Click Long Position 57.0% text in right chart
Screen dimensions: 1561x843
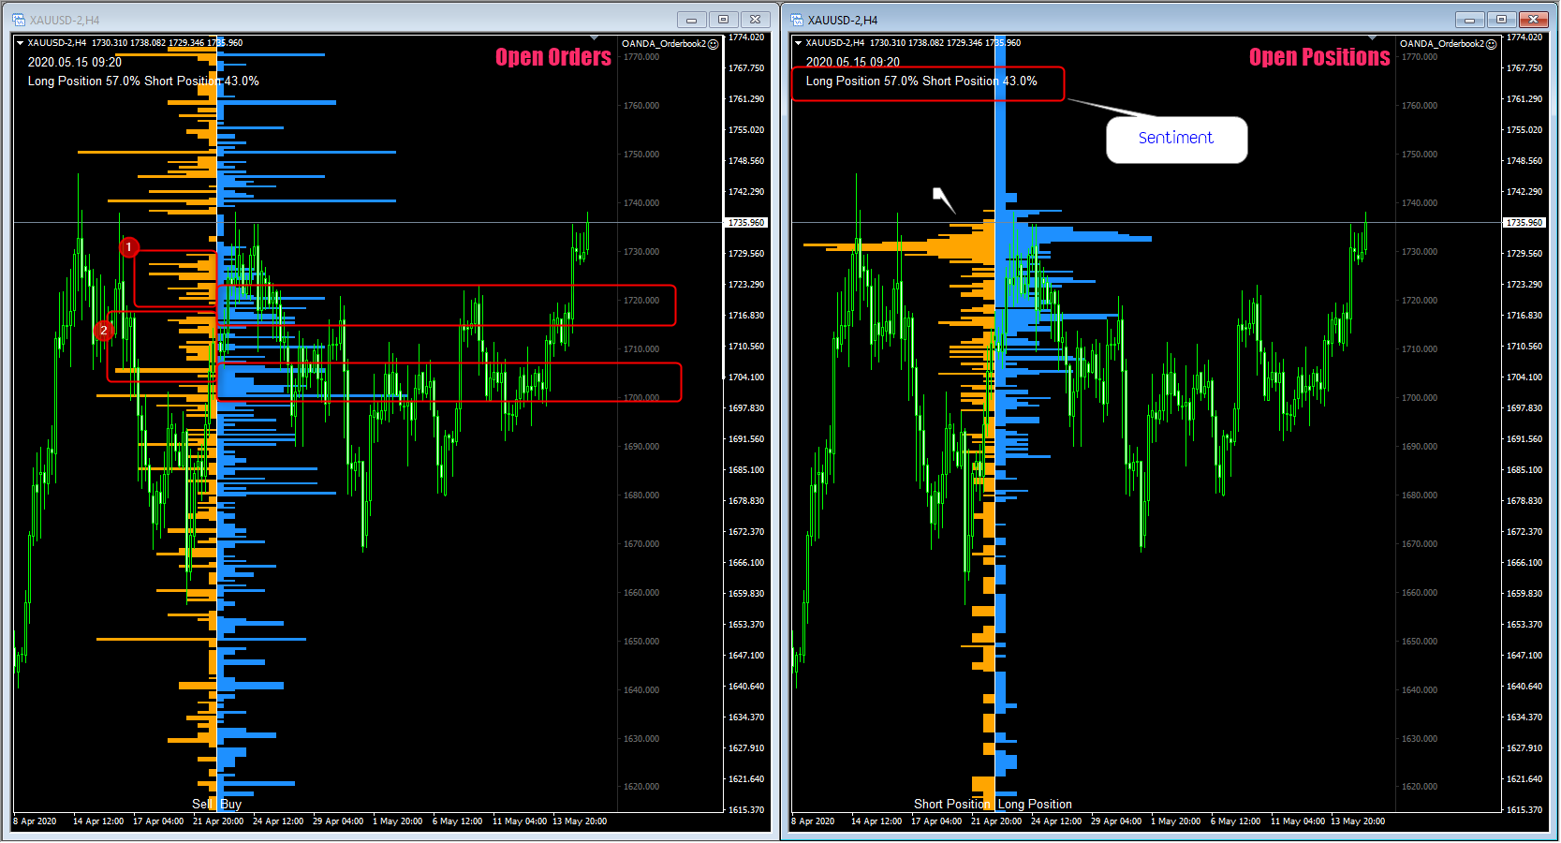(x=862, y=81)
